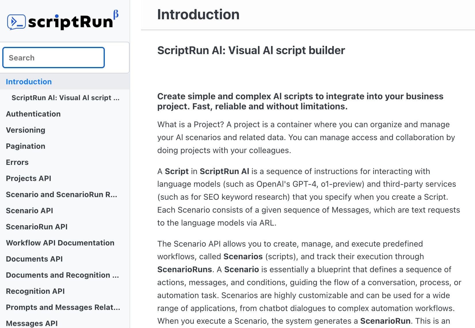Open Prompts and Messages sidebar entry
This screenshot has height=328, width=475.
63,307
